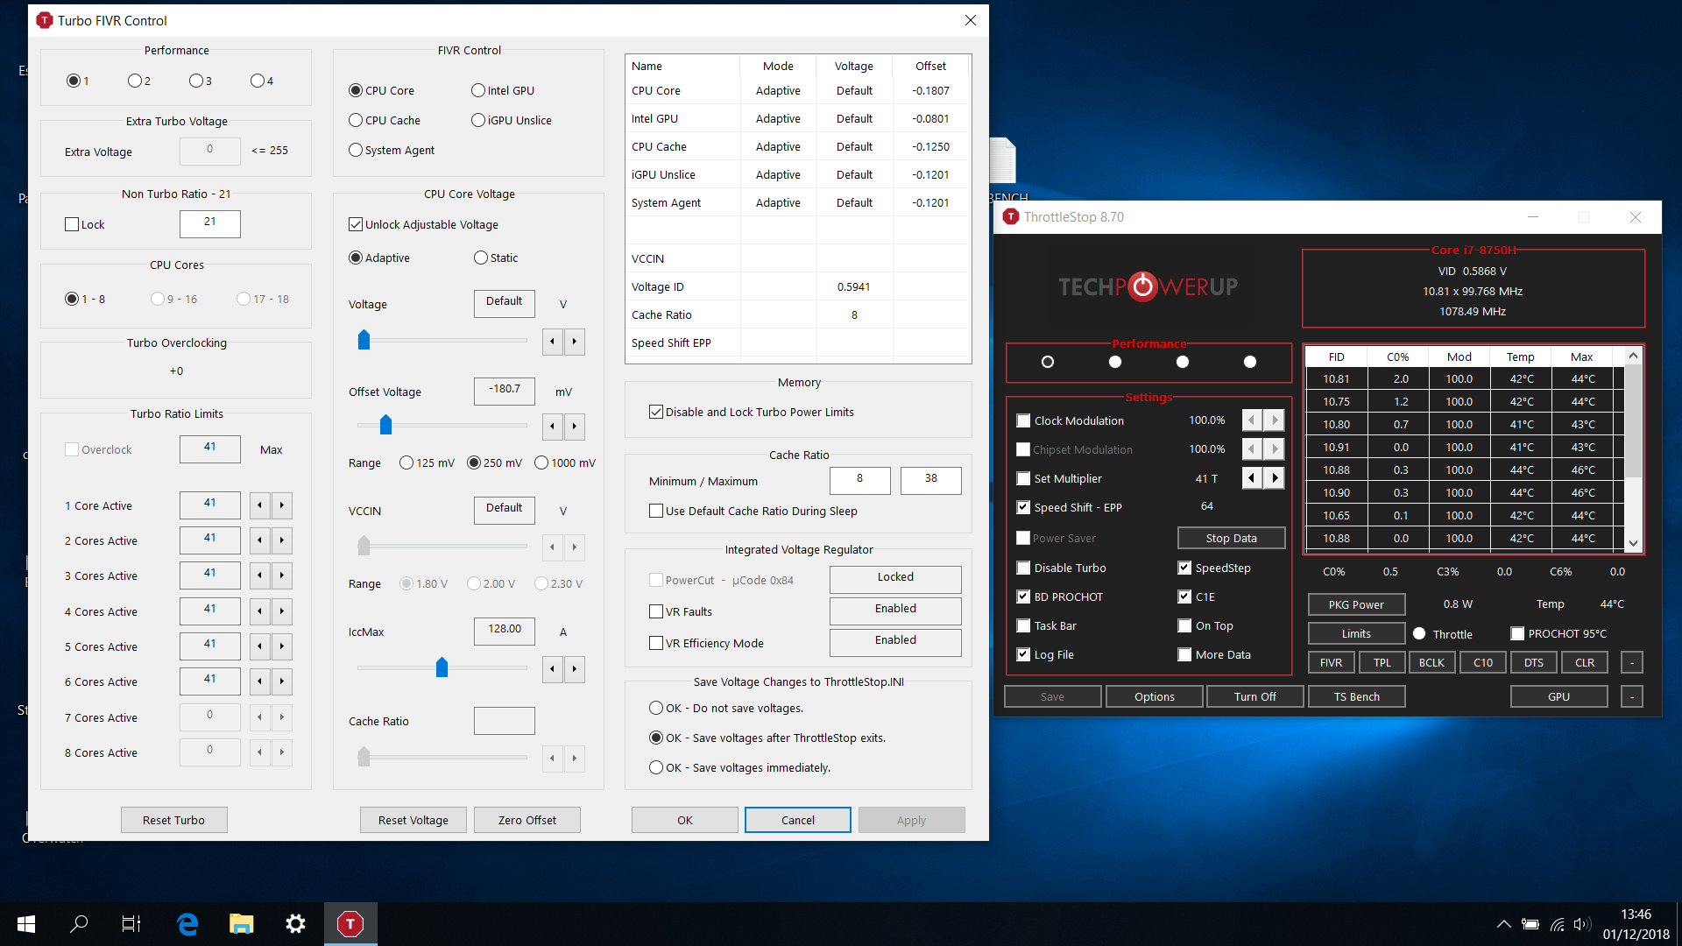Open the TPL panel button
Image resolution: width=1682 pixels, height=946 pixels.
[1382, 662]
